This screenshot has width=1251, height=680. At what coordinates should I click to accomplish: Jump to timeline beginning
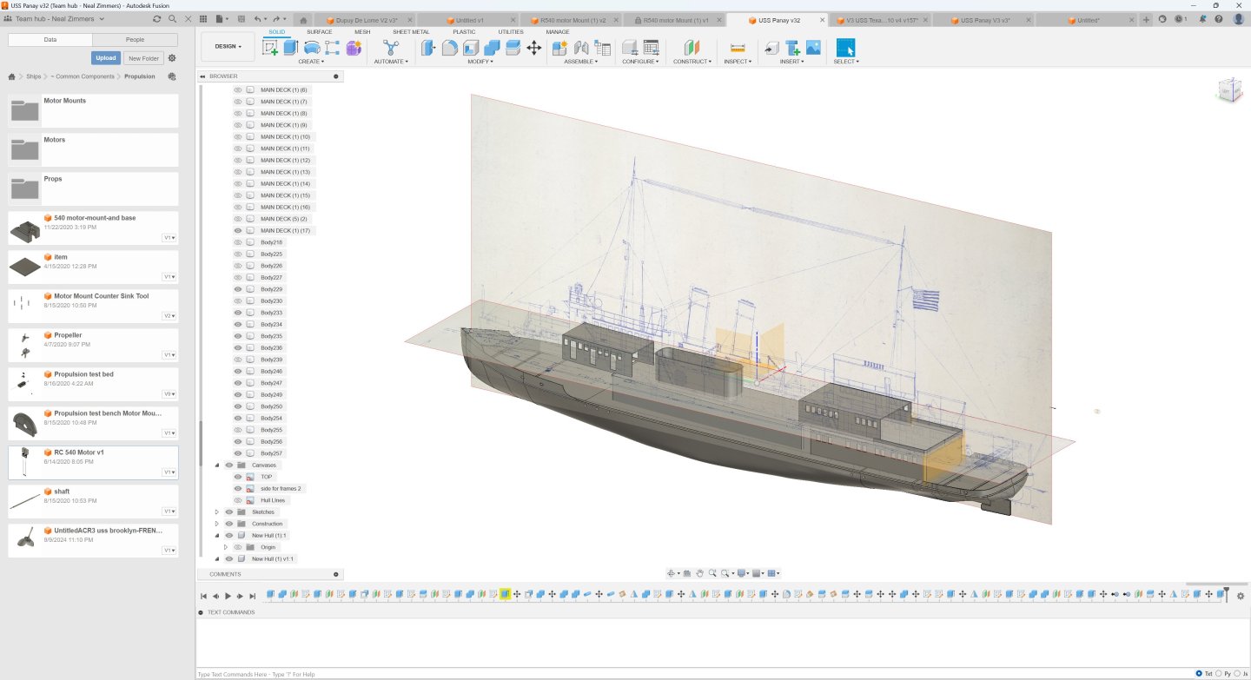(x=203, y=596)
